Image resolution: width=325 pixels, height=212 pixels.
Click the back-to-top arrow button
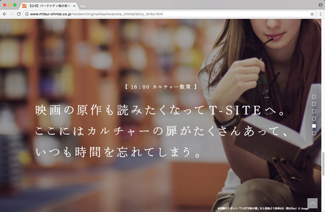(x=312, y=203)
